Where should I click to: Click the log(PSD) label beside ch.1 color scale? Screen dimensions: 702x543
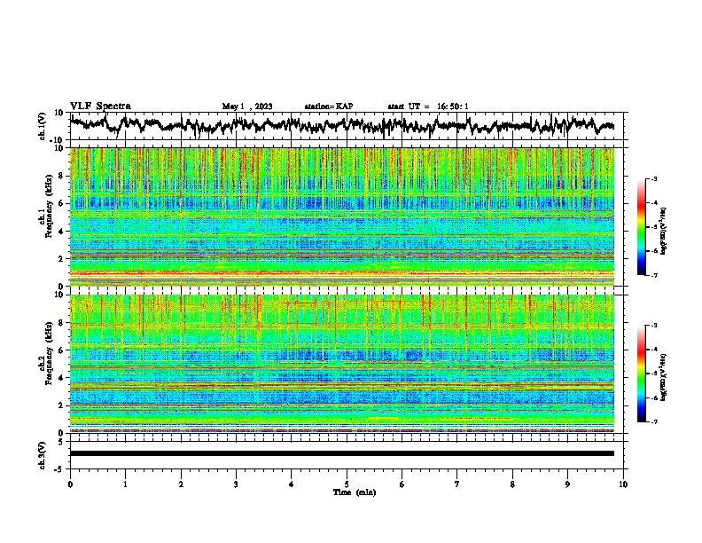tap(664, 231)
